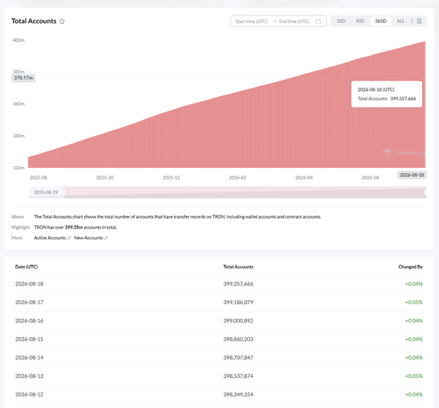The height and width of the screenshot is (408, 439).
Task: Click the 2026-08-17 date row
Action: click(219, 302)
